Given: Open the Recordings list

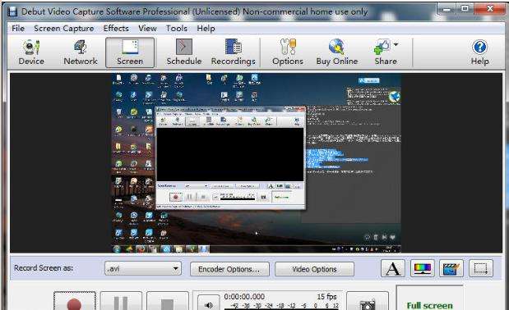Looking at the screenshot, I should [233, 52].
